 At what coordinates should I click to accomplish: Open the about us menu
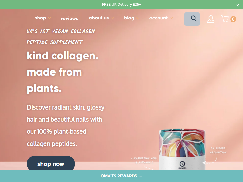pyautogui.click(x=99, y=18)
